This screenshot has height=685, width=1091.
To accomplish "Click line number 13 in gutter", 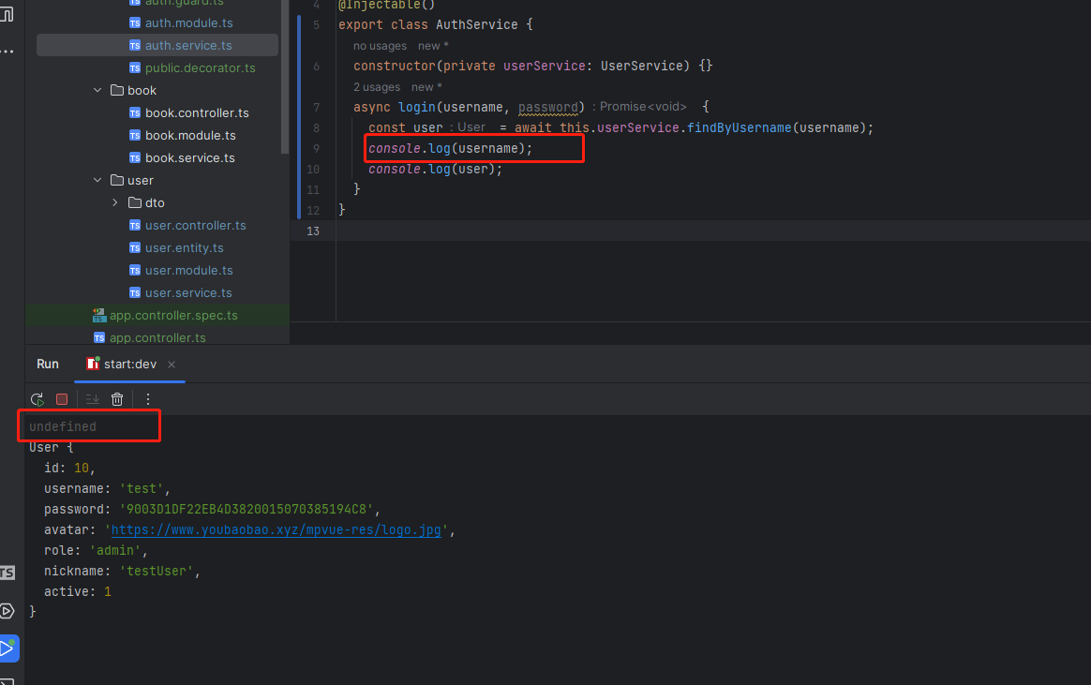I will (x=313, y=231).
